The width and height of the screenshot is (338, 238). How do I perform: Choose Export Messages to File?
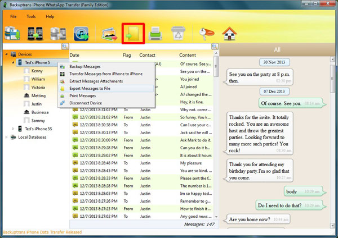point(106,89)
